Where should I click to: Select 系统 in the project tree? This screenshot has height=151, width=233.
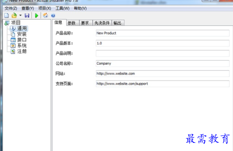(22, 45)
